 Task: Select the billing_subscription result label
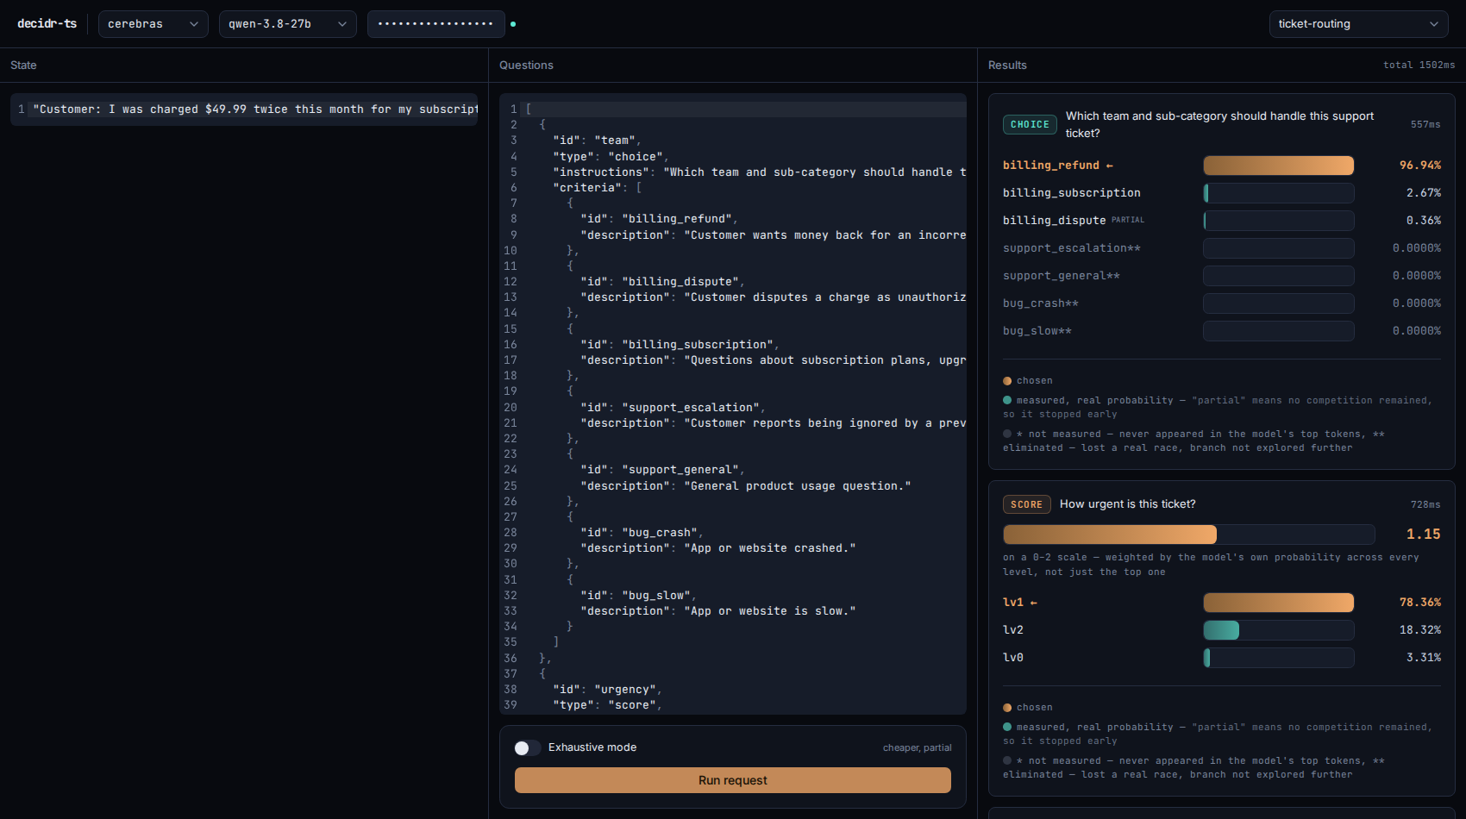pos(1072,193)
